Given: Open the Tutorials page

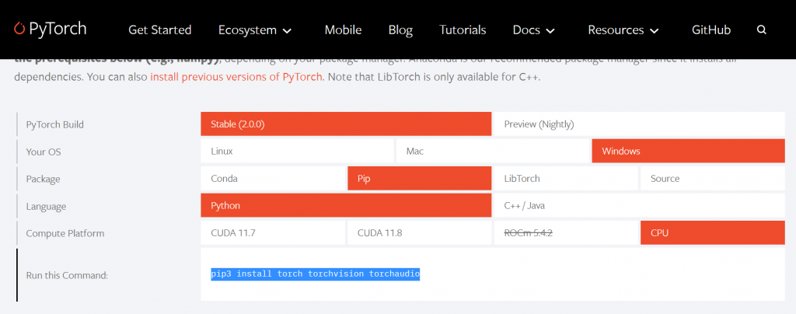Looking at the screenshot, I should (x=463, y=30).
